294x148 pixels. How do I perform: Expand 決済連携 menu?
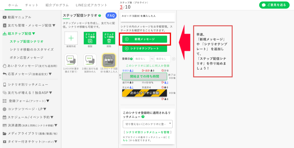pyautogui.click(x=30, y=125)
